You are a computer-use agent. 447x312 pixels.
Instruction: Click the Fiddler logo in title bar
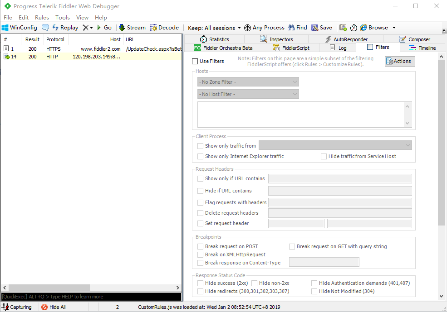(x=8, y=6)
